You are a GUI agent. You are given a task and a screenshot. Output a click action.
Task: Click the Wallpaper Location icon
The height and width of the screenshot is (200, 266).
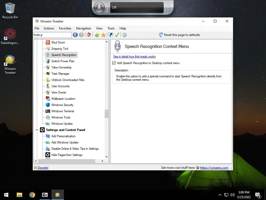pos(48,99)
